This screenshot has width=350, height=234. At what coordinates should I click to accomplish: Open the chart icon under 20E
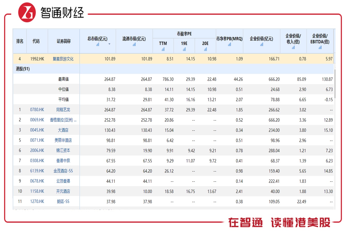[205, 49]
